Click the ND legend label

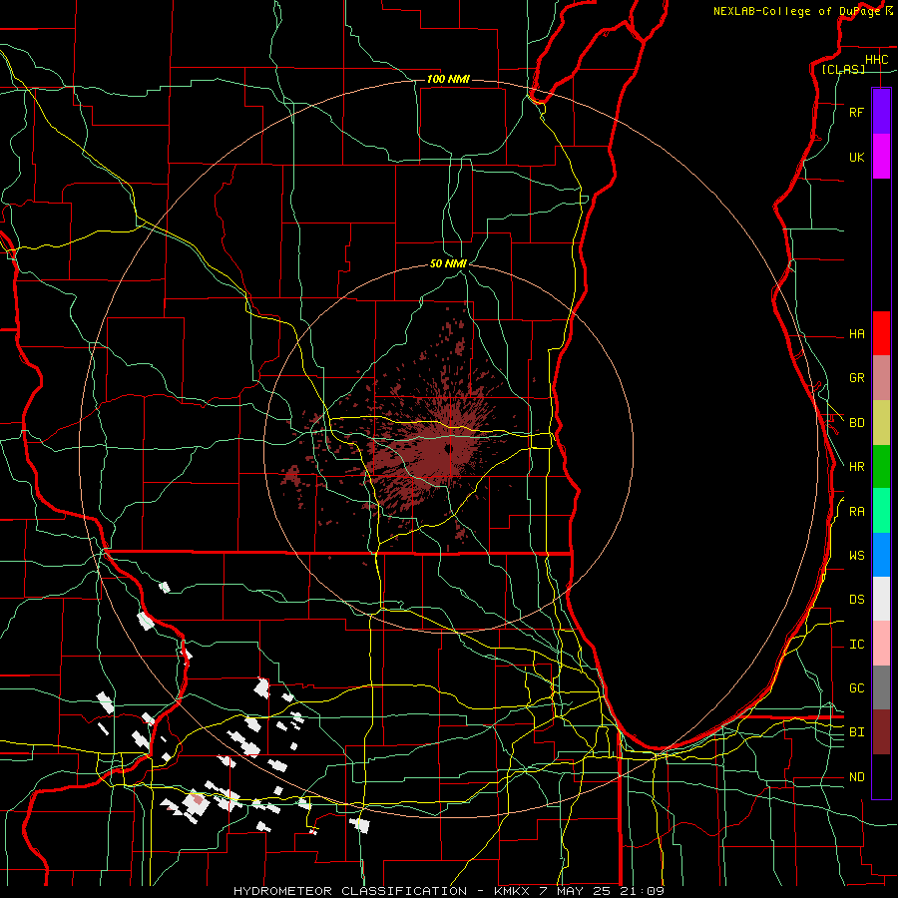pyautogui.click(x=856, y=777)
